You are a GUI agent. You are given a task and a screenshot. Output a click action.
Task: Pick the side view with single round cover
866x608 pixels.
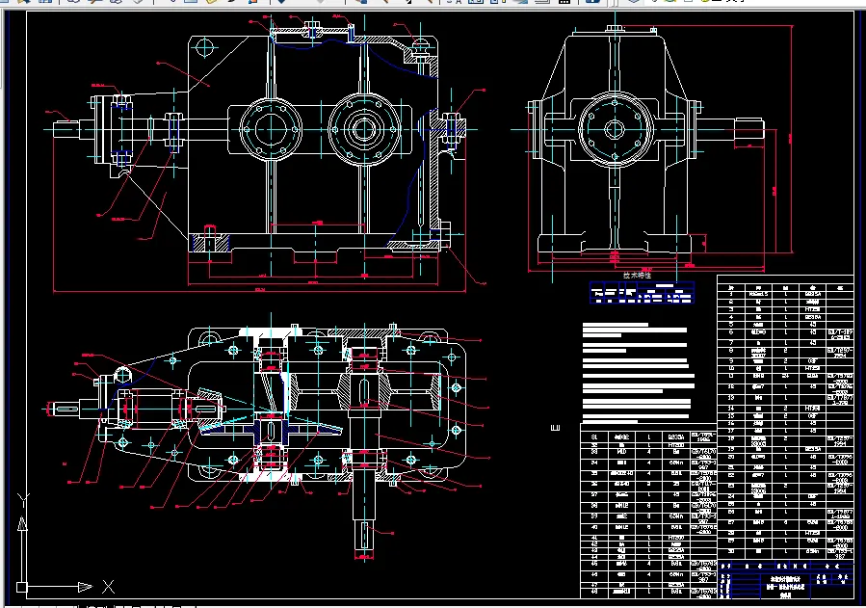(652, 148)
